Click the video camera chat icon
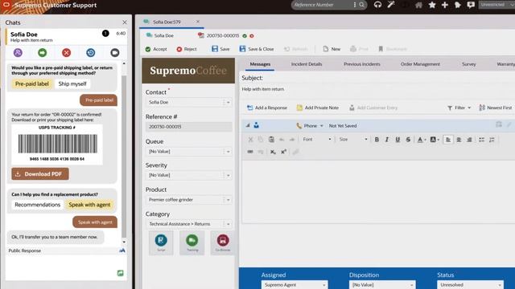The height and width of the screenshot is (289, 515). pos(114,52)
